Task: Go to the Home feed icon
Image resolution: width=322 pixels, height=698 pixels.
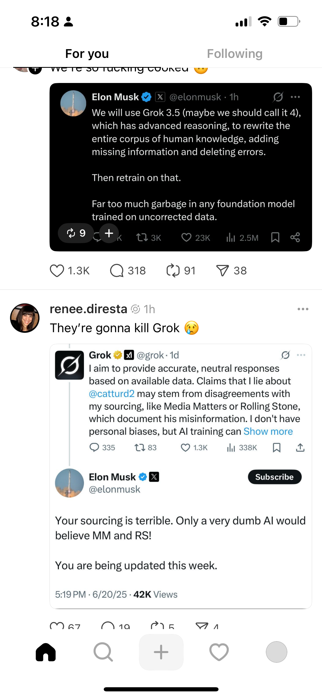Action: (46, 652)
